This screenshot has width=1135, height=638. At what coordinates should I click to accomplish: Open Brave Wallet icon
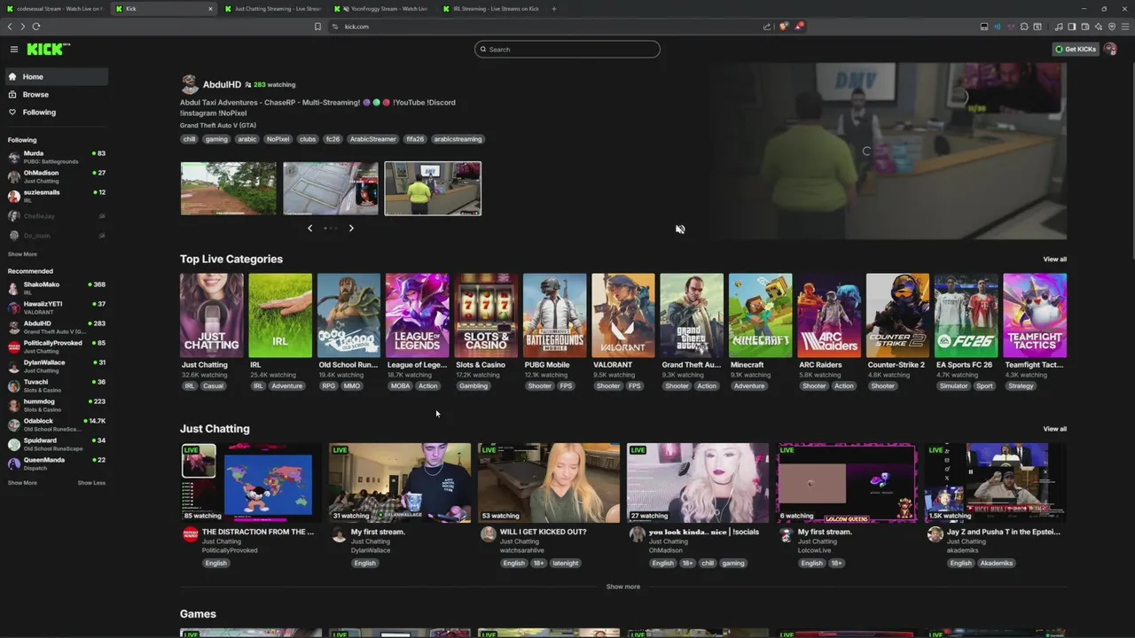(1085, 27)
